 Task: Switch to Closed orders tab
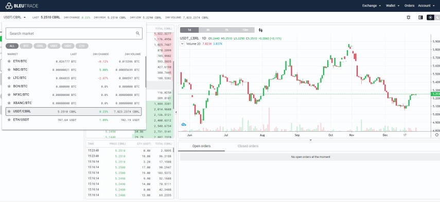(x=248, y=146)
